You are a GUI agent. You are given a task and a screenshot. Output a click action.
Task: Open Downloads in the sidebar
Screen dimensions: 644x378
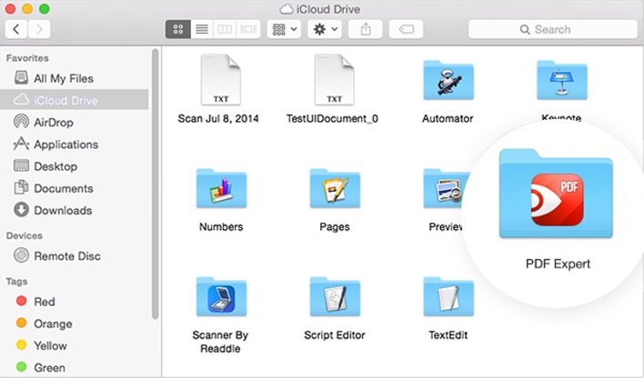[x=74, y=210]
